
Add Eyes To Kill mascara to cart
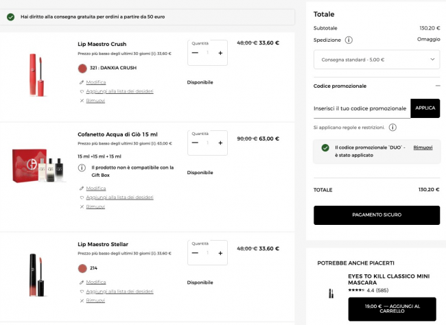[392, 309]
